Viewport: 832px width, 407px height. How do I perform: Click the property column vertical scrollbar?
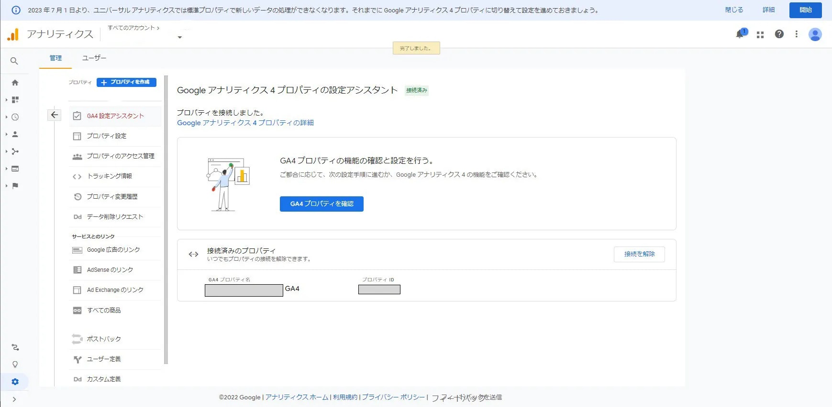[166, 220]
